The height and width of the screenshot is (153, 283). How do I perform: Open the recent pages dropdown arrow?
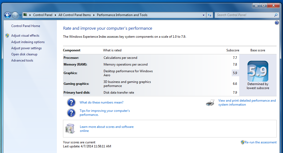[20, 15]
